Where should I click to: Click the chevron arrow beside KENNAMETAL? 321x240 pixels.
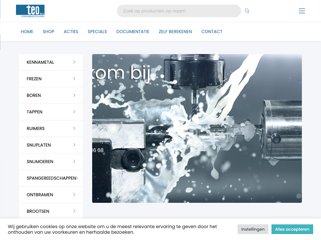point(74,62)
